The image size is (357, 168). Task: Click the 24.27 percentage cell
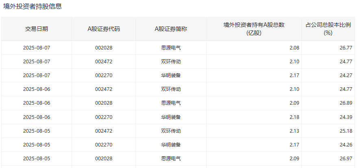tap(346, 75)
